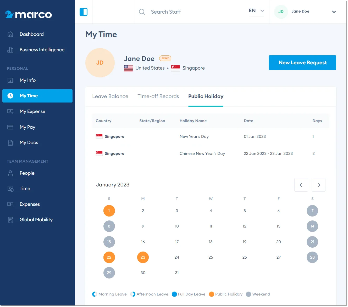The width and height of the screenshot is (348, 307).
Task: Click the My Docs document icon
Action: coord(10,143)
